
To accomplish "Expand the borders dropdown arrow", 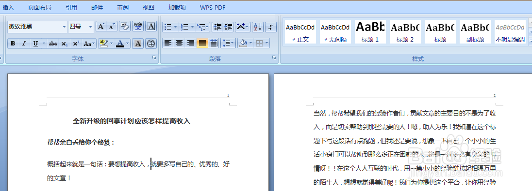I will click(x=267, y=43).
